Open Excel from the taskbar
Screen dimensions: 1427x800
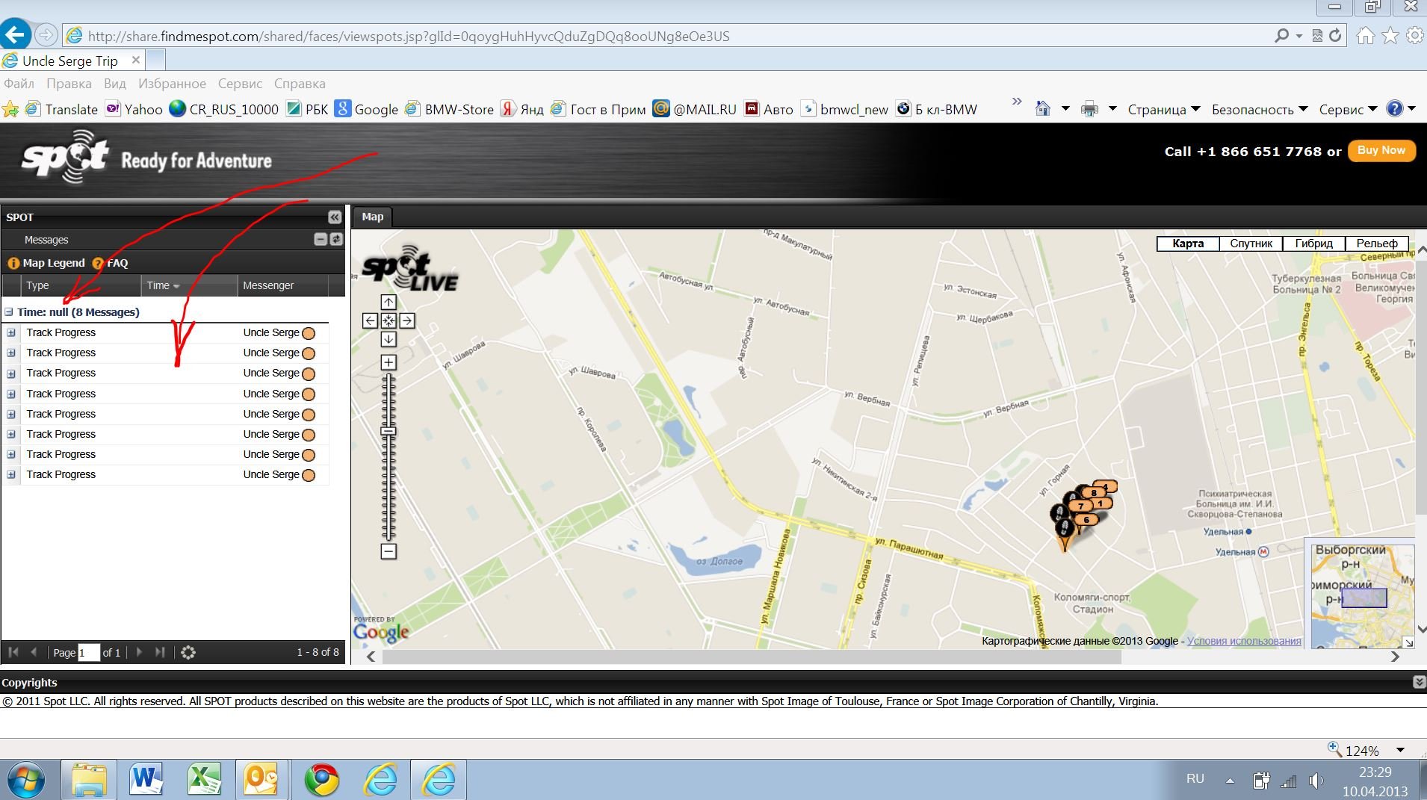click(x=204, y=780)
